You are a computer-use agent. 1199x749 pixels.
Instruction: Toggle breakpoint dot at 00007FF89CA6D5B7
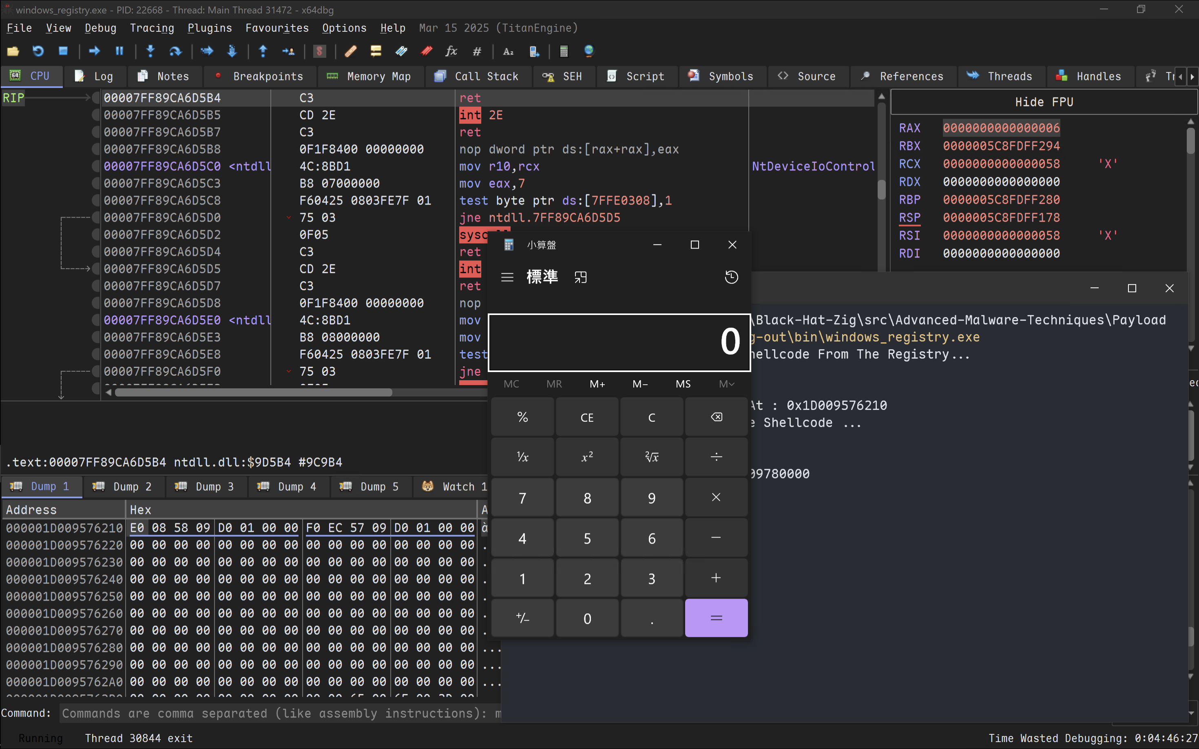coord(96,132)
